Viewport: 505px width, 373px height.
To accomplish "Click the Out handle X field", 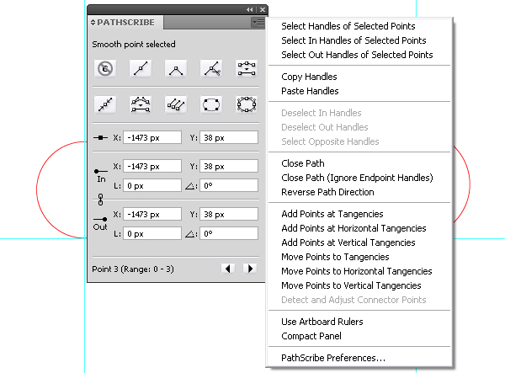I will point(152,214).
